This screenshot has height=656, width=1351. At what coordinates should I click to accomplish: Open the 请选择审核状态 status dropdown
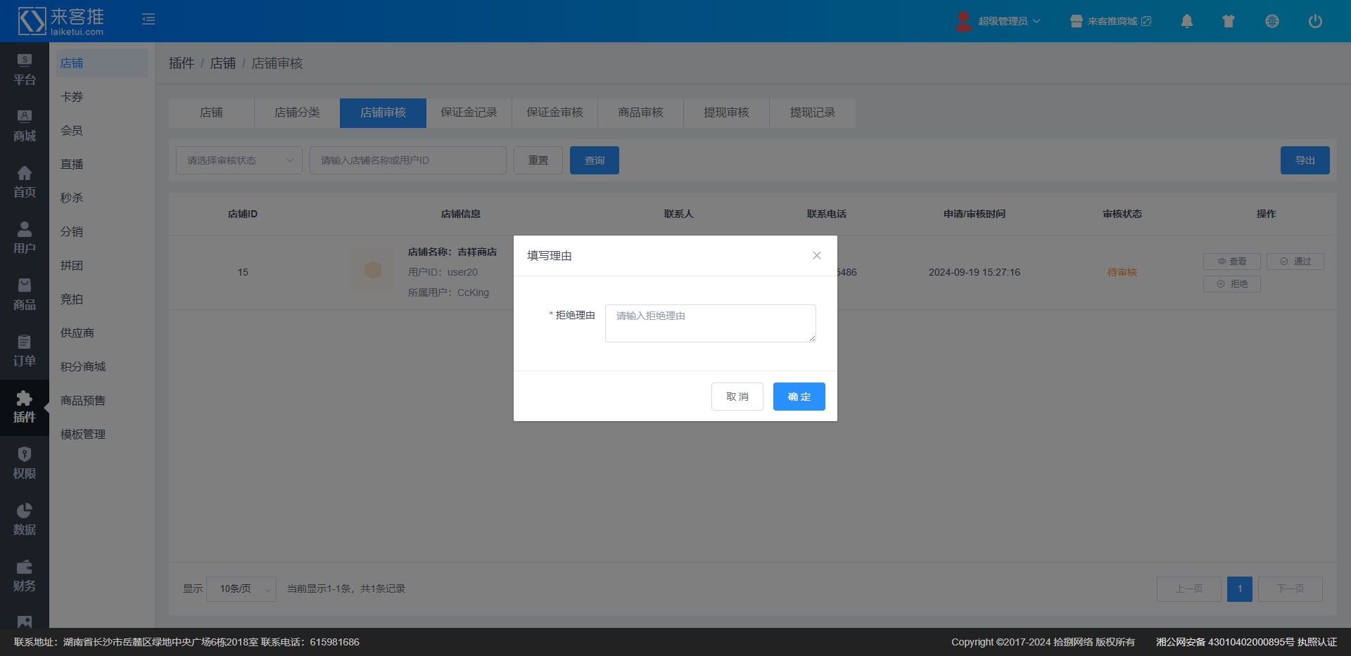[239, 160]
